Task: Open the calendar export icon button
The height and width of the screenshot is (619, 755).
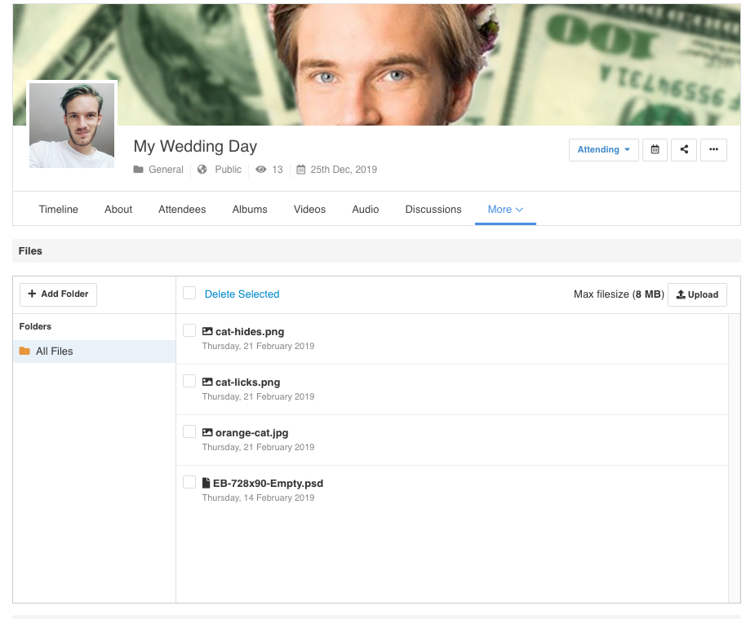Action: point(655,149)
